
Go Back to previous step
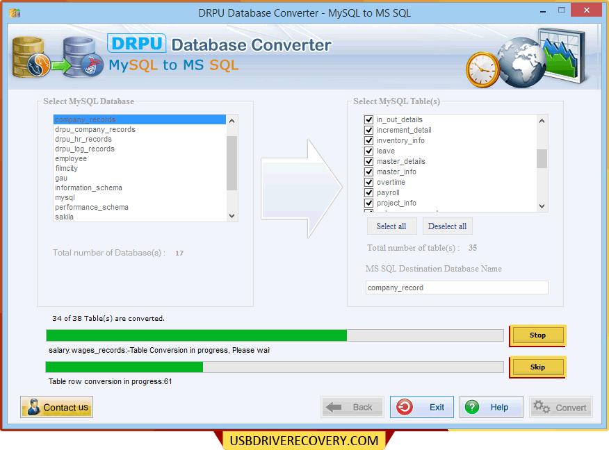coord(352,407)
